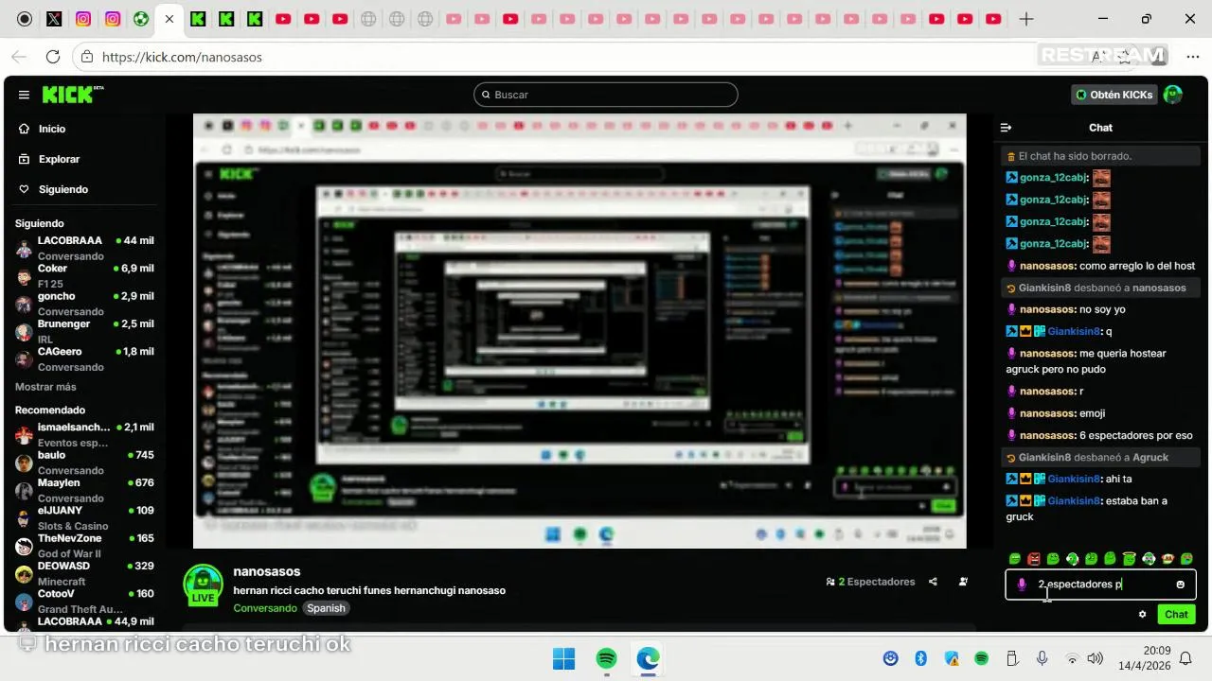The width and height of the screenshot is (1212, 681).
Task: Click the first gonza_12cabj chat username
Action: (1054, 177)
